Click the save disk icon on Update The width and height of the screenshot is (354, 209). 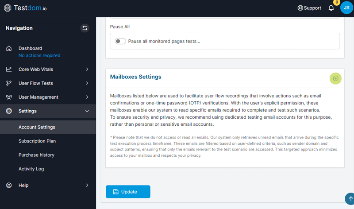pos(115,192)
